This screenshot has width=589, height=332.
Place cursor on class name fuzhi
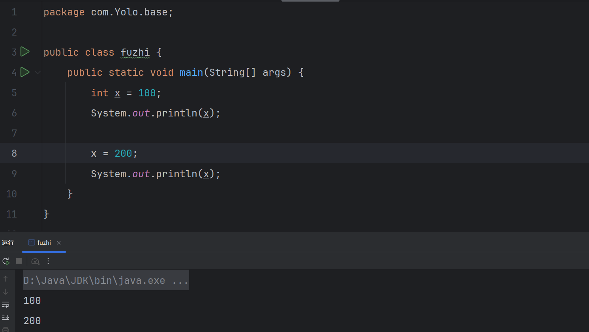135,52
